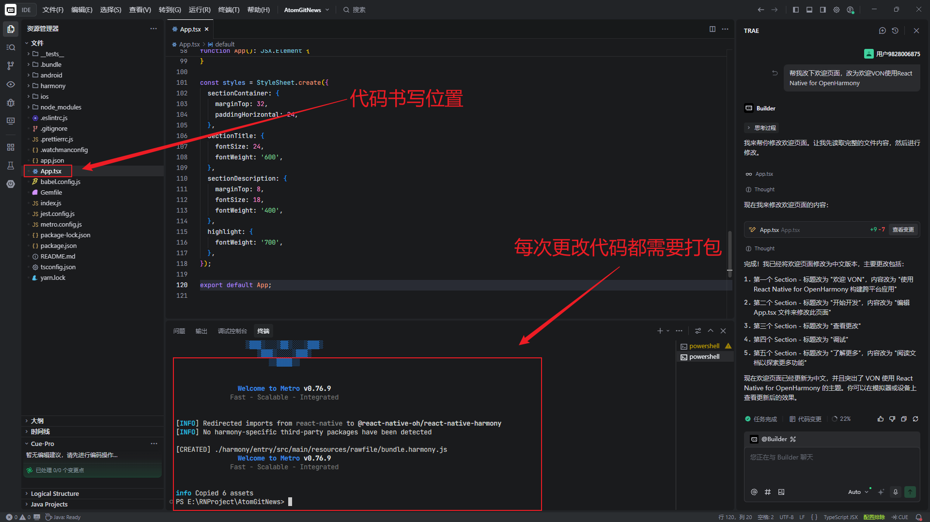Expand the 大纲 outline section
Viewport: 930px width, 522px height.
tap(37, 421)
